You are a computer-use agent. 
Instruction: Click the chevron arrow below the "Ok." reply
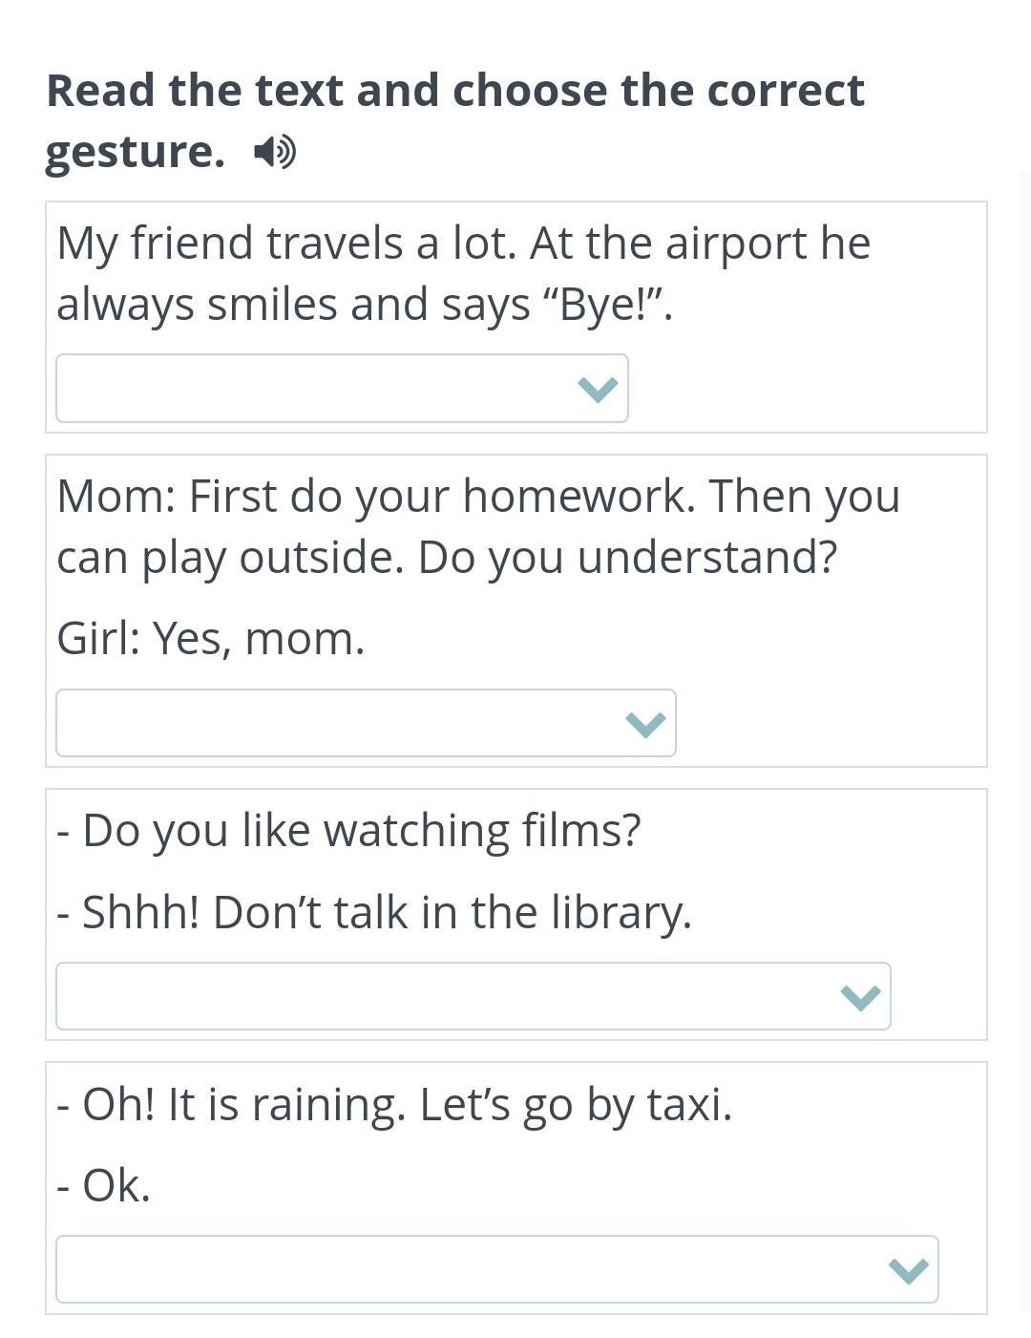click(x=908, y=1270)
